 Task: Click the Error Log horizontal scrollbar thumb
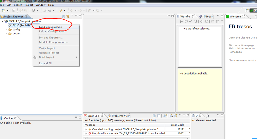tap(116, 138)
